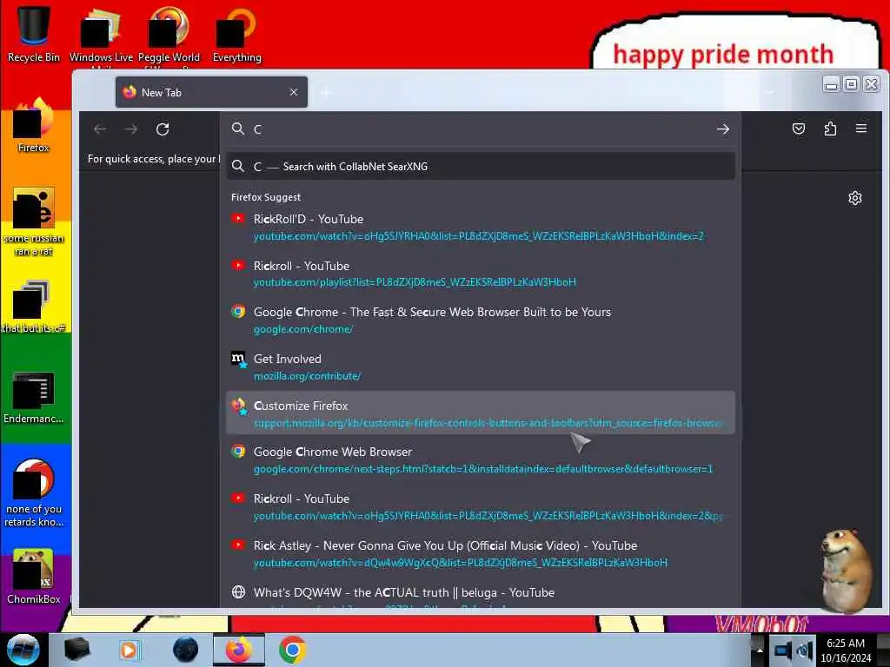
Task: Show hidden tray icons arrow
Action: coord(759,650)
